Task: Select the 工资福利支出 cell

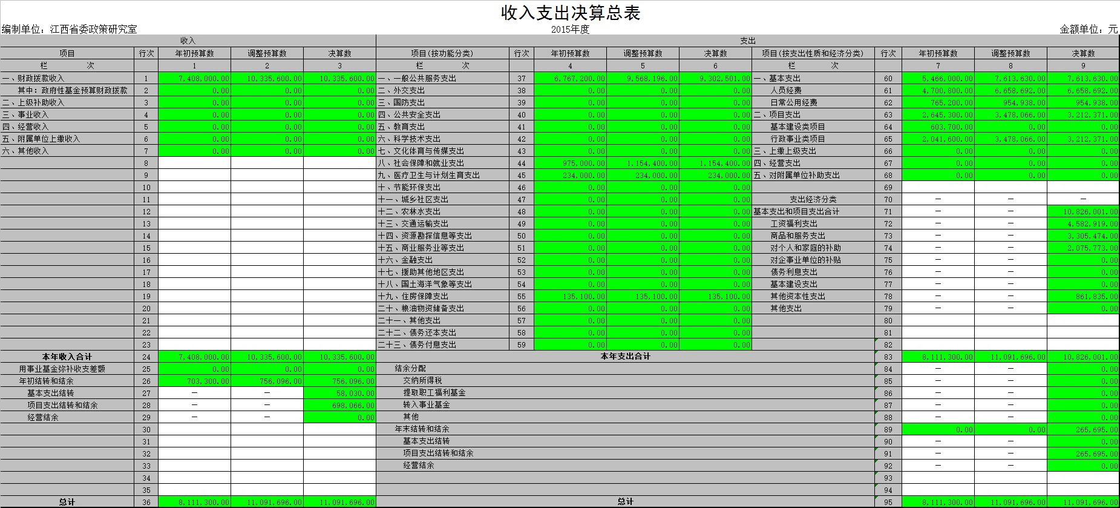Action: (x=813, y=223)
